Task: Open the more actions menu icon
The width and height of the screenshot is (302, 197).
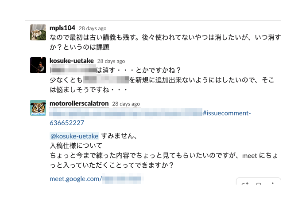Action: coord(272,184)
